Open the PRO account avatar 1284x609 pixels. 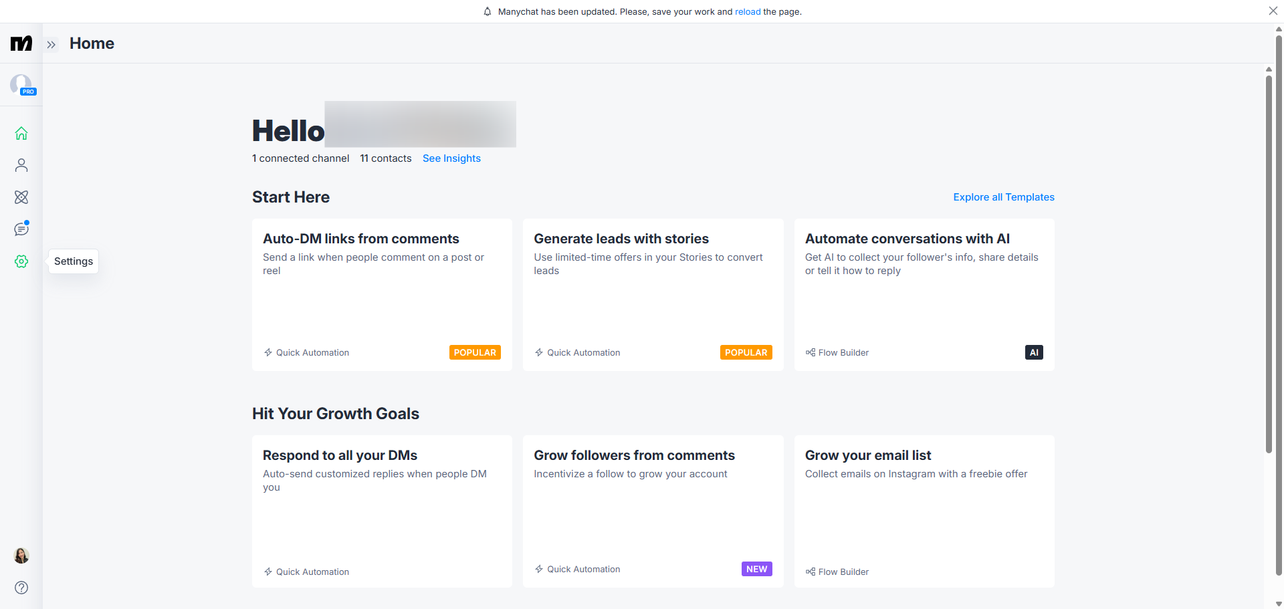tap(21, 84)
